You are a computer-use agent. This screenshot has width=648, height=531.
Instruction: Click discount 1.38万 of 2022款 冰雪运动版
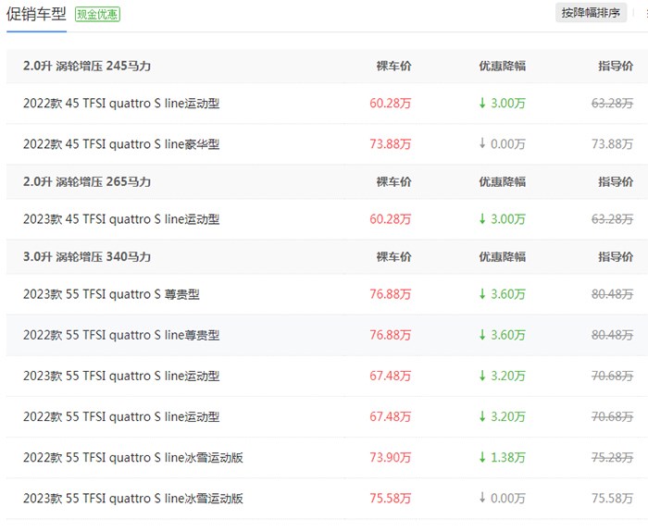(502, 458)
